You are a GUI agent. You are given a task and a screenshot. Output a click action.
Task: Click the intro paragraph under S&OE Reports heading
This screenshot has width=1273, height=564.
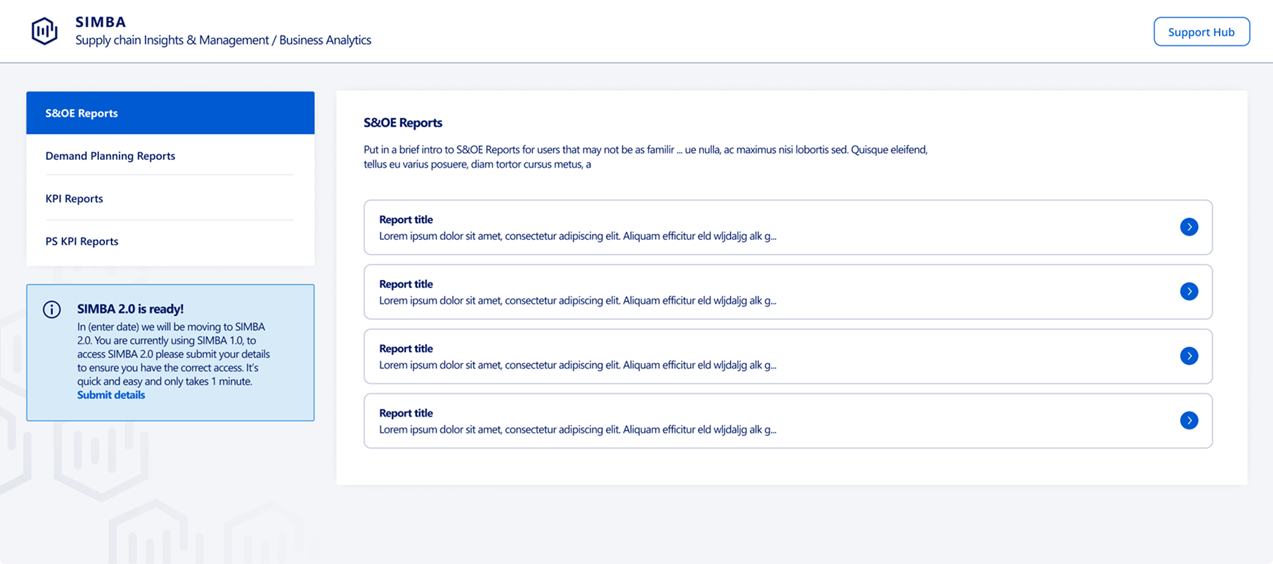645,157
